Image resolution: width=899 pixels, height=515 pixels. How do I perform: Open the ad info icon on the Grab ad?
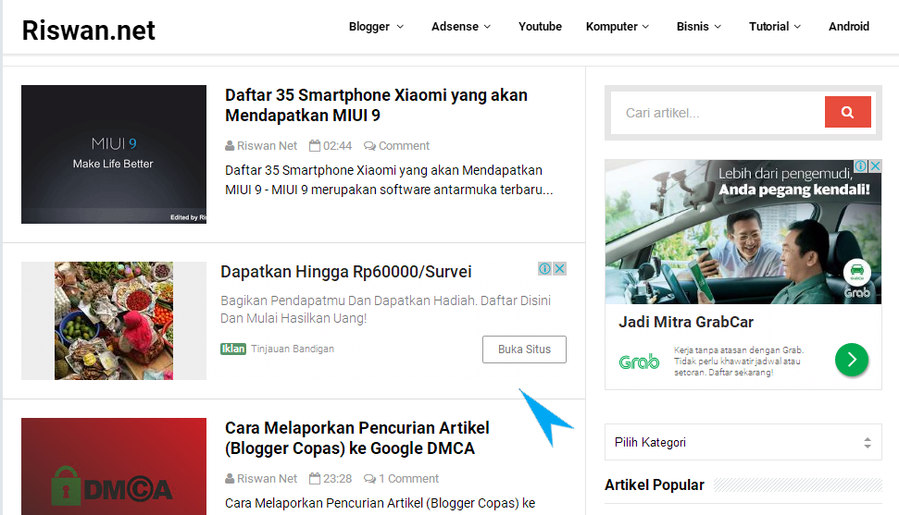(x=861, y=166)
